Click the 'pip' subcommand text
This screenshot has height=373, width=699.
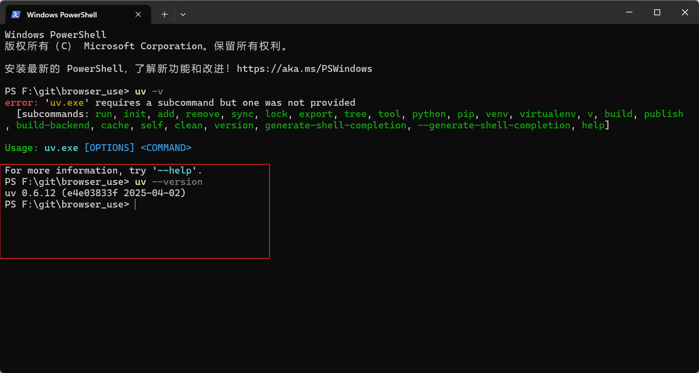click(465, 114)
